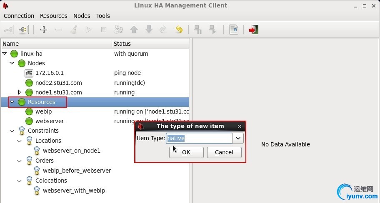380x203 pixels.
Task: Maximize the Linux HA Management Client window
Action: point(365,6)
